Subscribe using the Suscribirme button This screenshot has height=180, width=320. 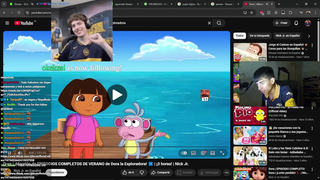[56, 172]
